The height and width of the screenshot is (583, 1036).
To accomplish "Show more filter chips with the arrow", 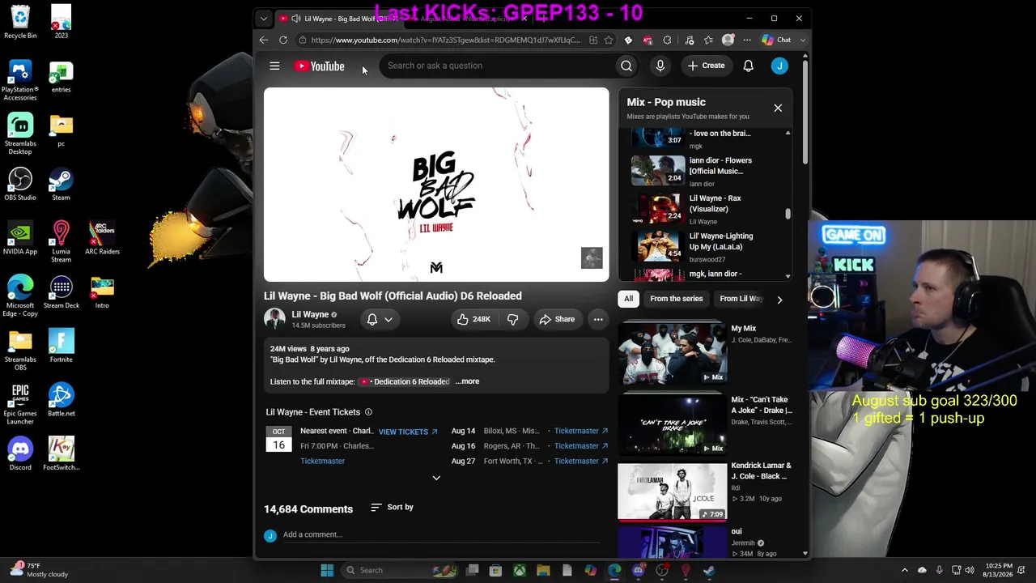I will (779, 300).
